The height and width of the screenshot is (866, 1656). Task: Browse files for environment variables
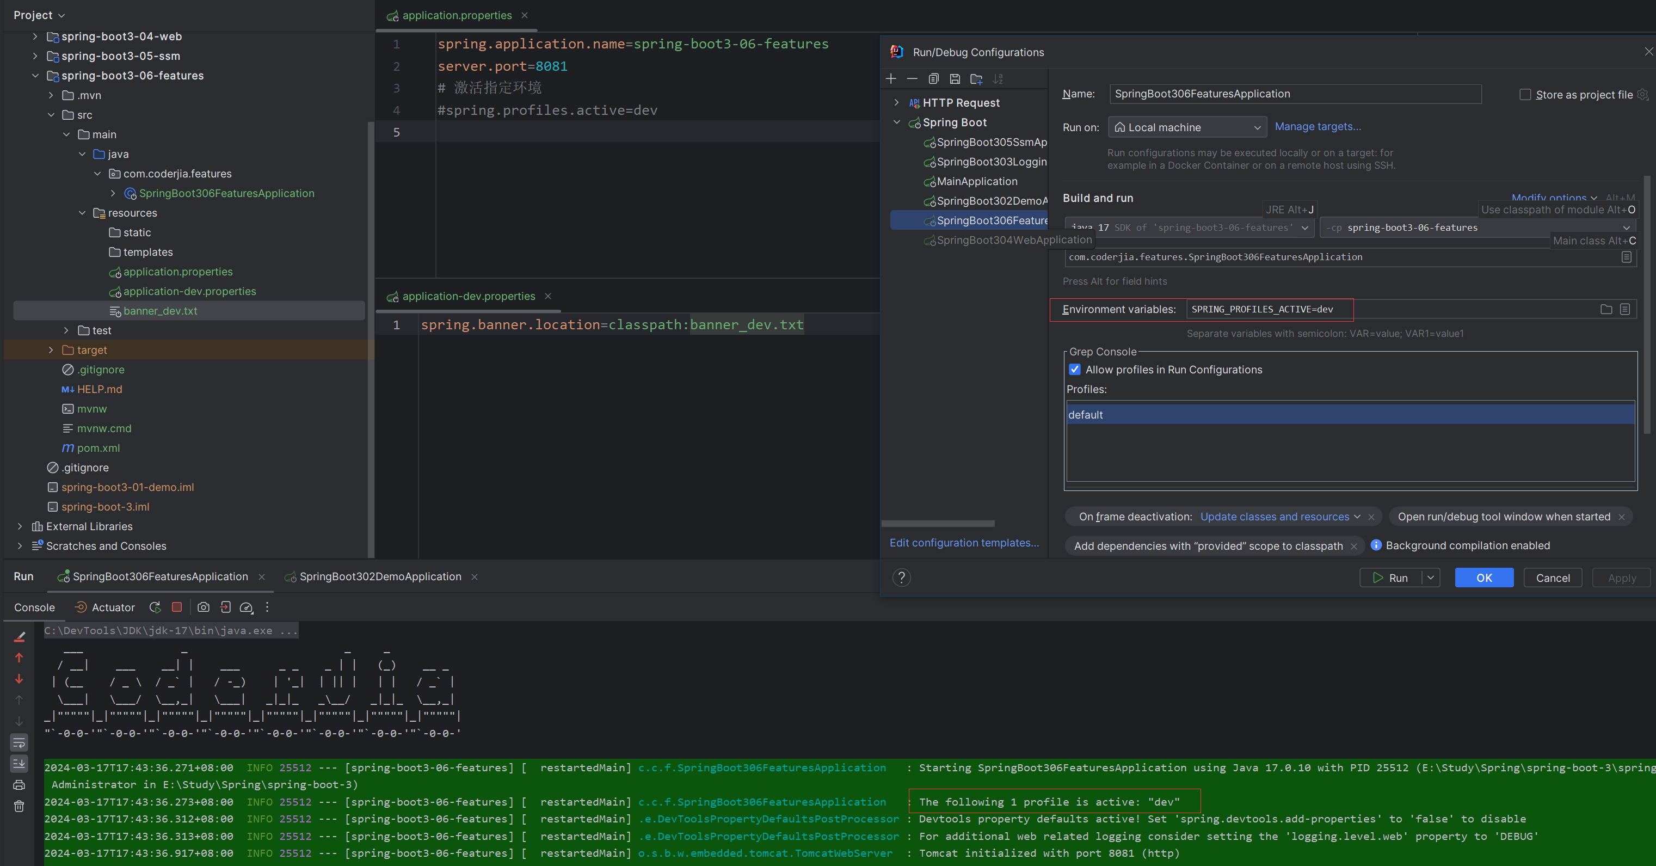[1606, 309]
